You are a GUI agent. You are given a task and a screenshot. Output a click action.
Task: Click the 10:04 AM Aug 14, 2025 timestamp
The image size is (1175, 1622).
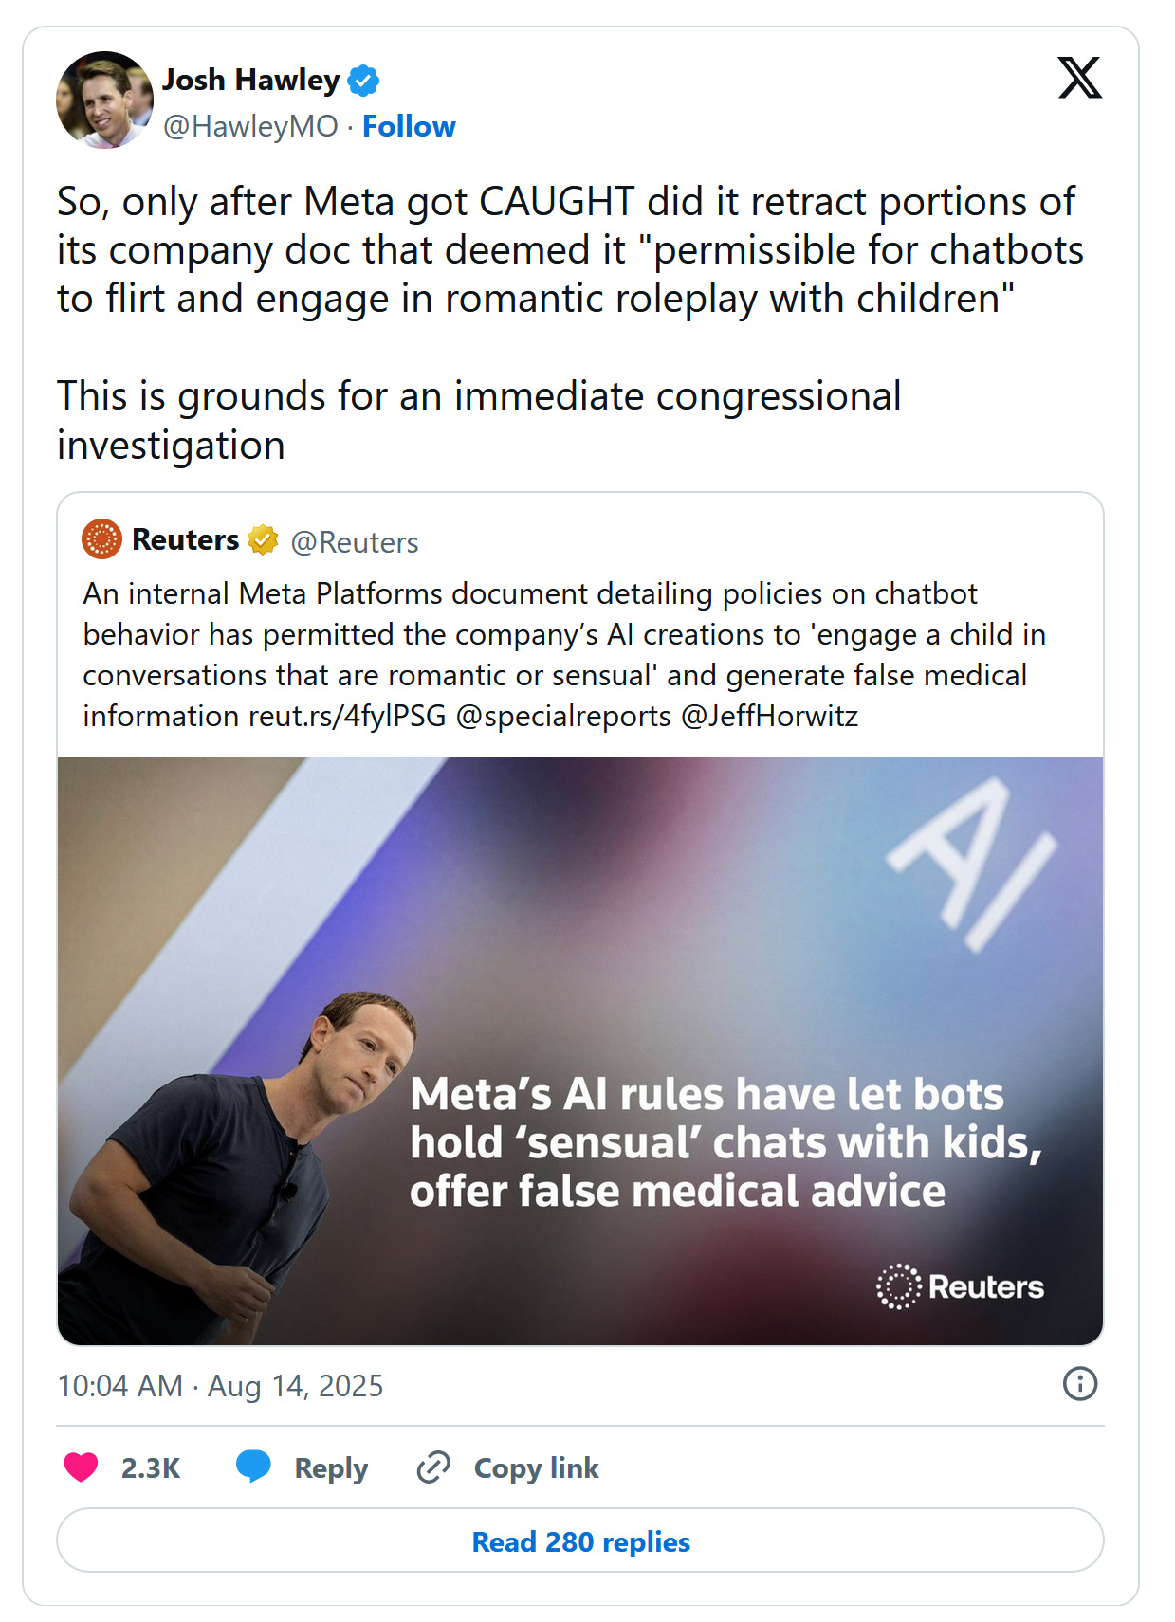[220, 1386]
